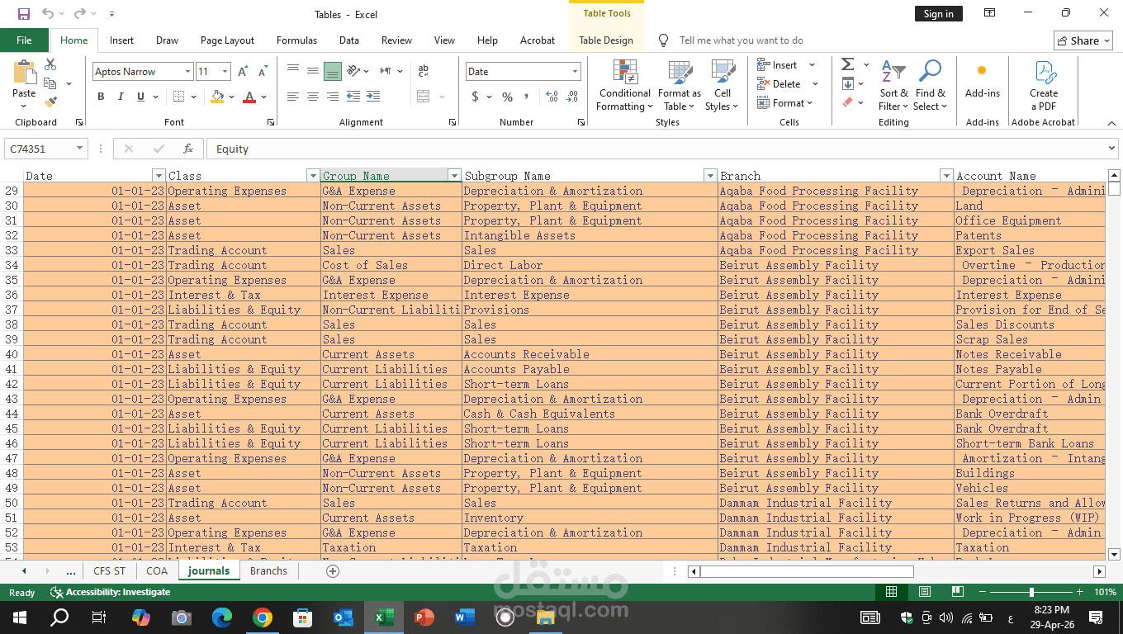Image resolution: width=1123 pixels, height=634 pixels.
Task: Click the Paste clipboard icon
Action: [x=24, y=73]
